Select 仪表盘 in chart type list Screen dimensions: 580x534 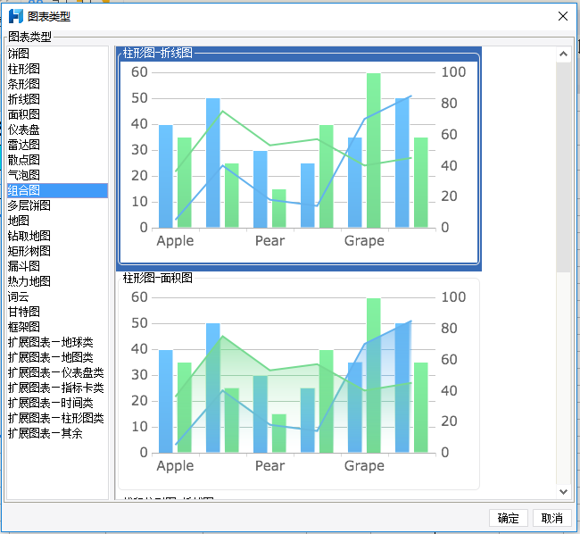[57, 129]
